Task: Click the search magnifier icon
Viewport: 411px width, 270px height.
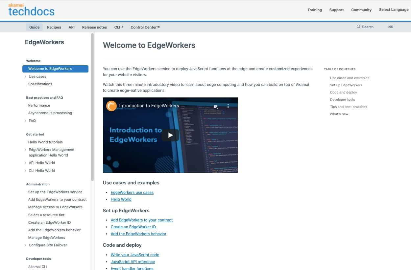Action: pos(358,27)
